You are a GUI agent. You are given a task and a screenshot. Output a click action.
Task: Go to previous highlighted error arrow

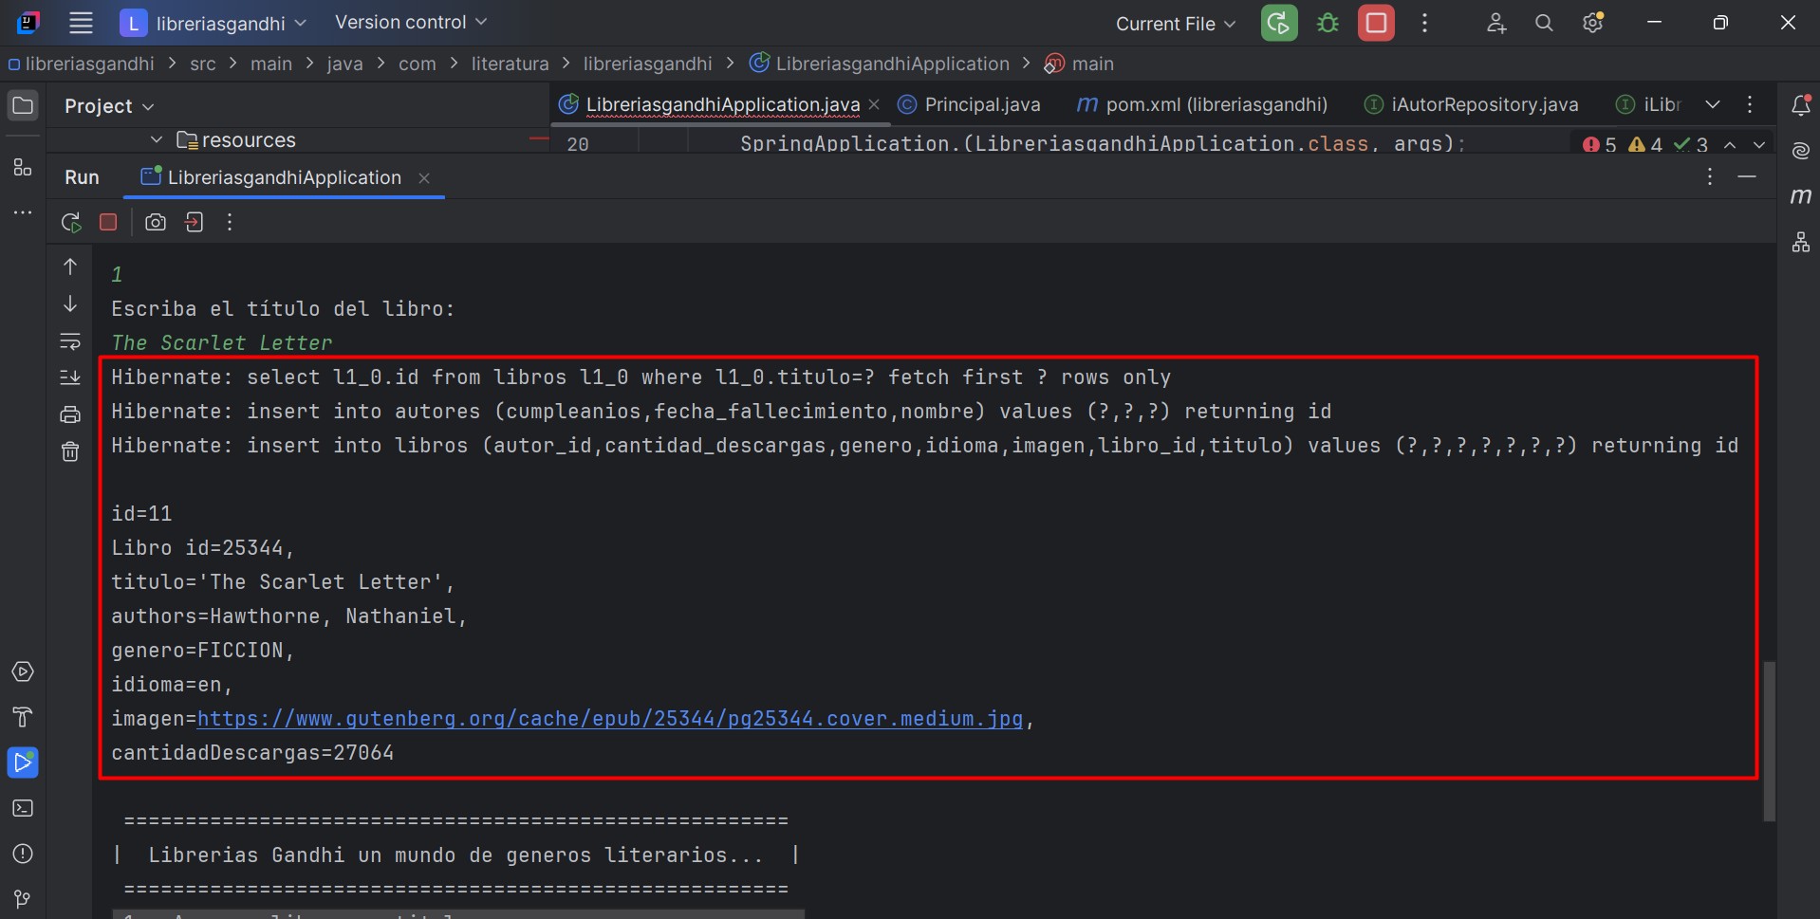pos(1730,144)
